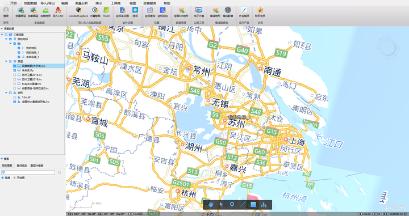The height and width of the screenshot is (216, 409).
Task: Click the navigation compass control on map
Action: [387, 48]
